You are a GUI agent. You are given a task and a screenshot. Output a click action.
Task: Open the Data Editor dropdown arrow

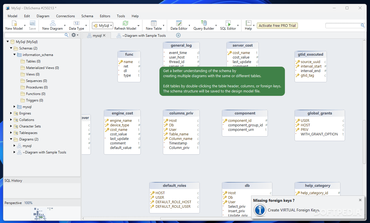189,26
